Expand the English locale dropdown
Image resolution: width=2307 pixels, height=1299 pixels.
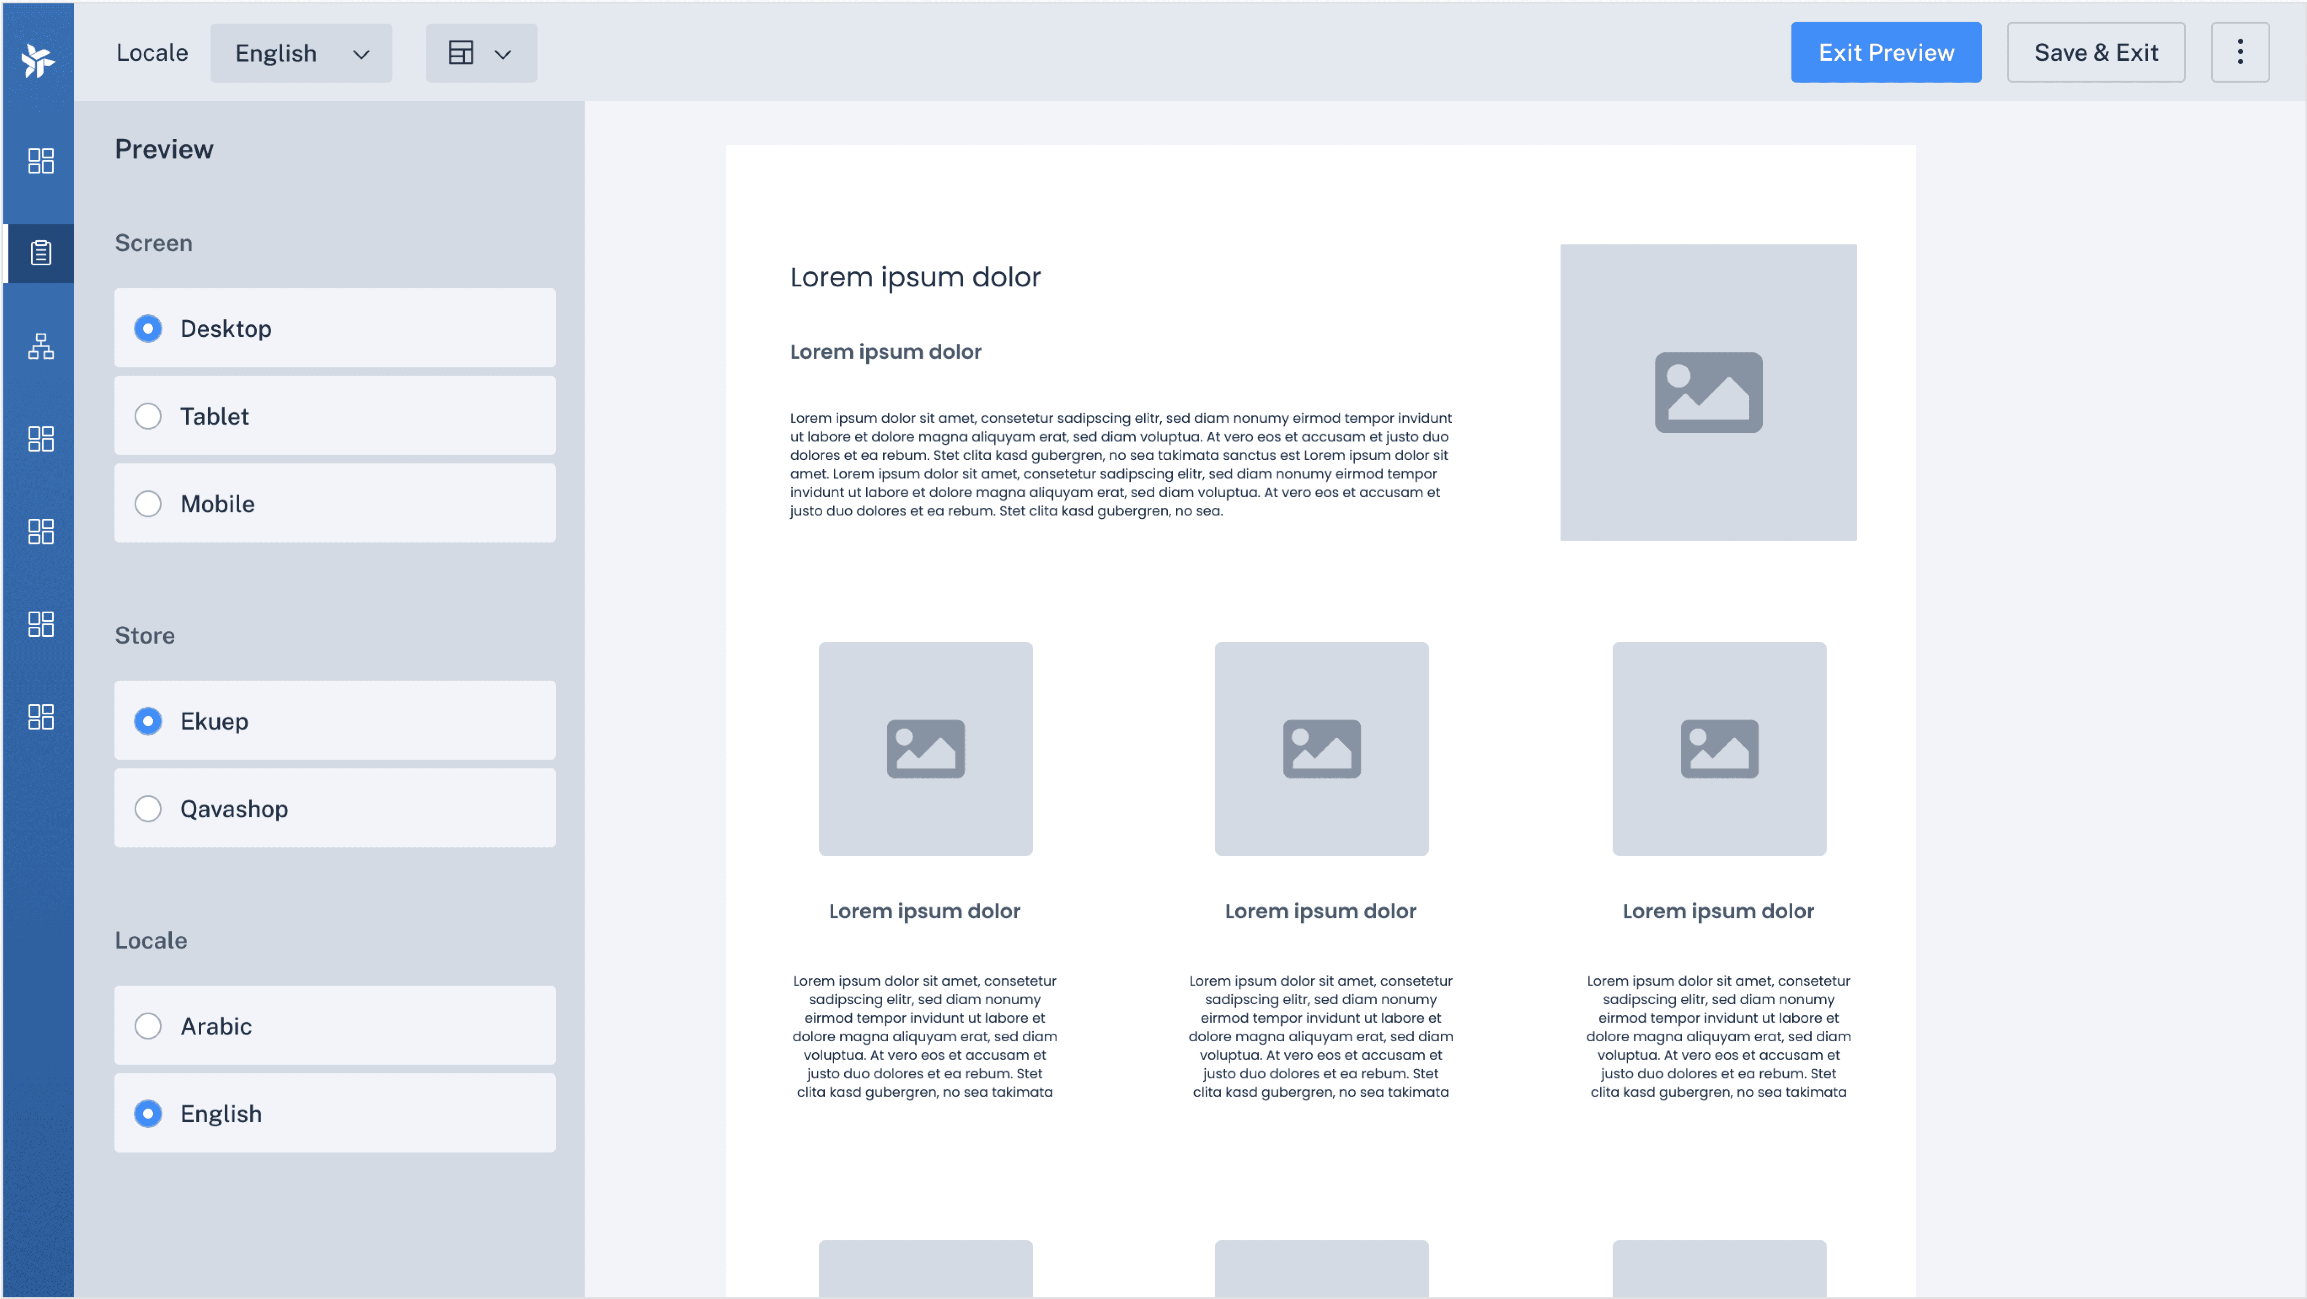click(301, 53)
